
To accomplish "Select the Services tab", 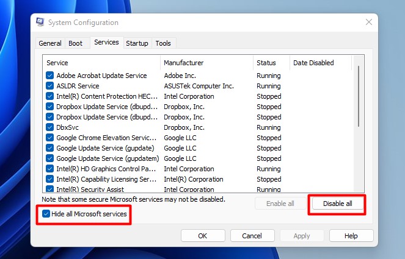I will [x=106, y=42].
